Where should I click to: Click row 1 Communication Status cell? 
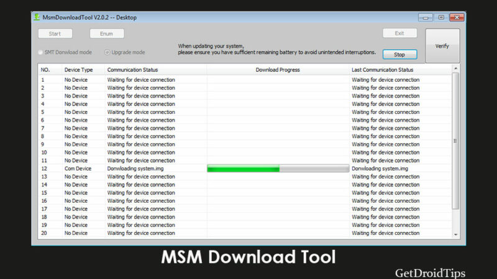141,80
